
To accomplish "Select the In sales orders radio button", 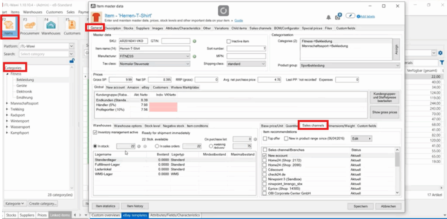I will (157, 146).
